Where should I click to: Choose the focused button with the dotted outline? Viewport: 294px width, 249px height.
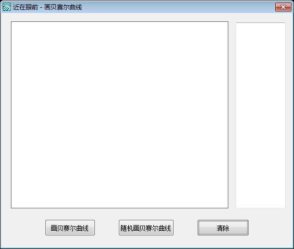click(x=223, y=228)
